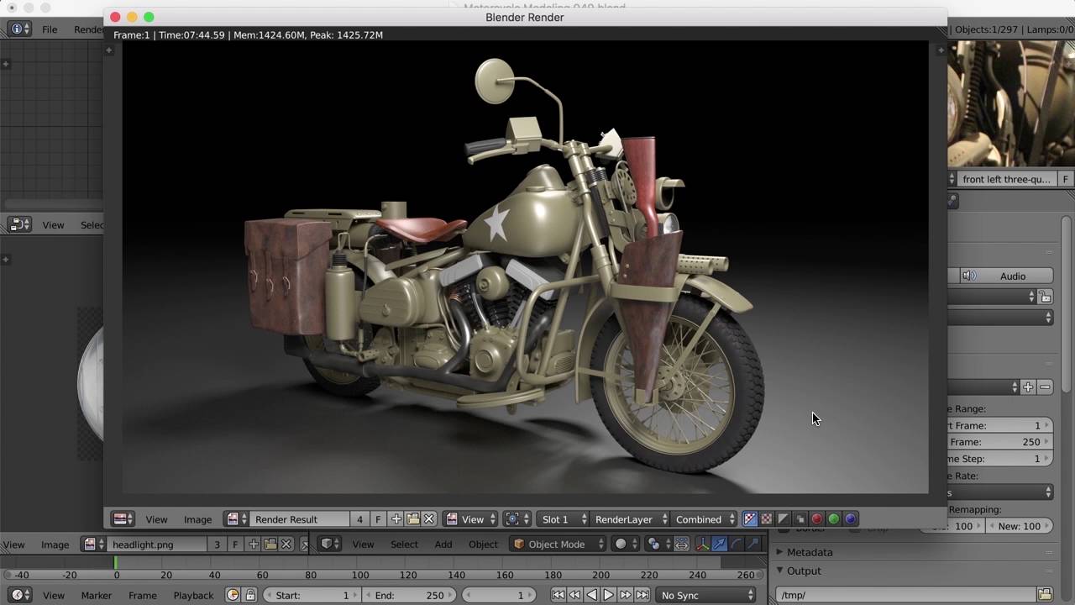
Task: Browse images next to Render Result
Action: (x=236, y=519)
